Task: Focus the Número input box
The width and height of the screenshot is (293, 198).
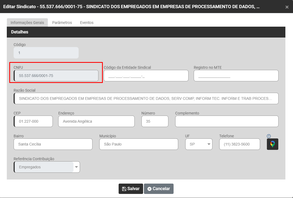Action: click(155, 121)
